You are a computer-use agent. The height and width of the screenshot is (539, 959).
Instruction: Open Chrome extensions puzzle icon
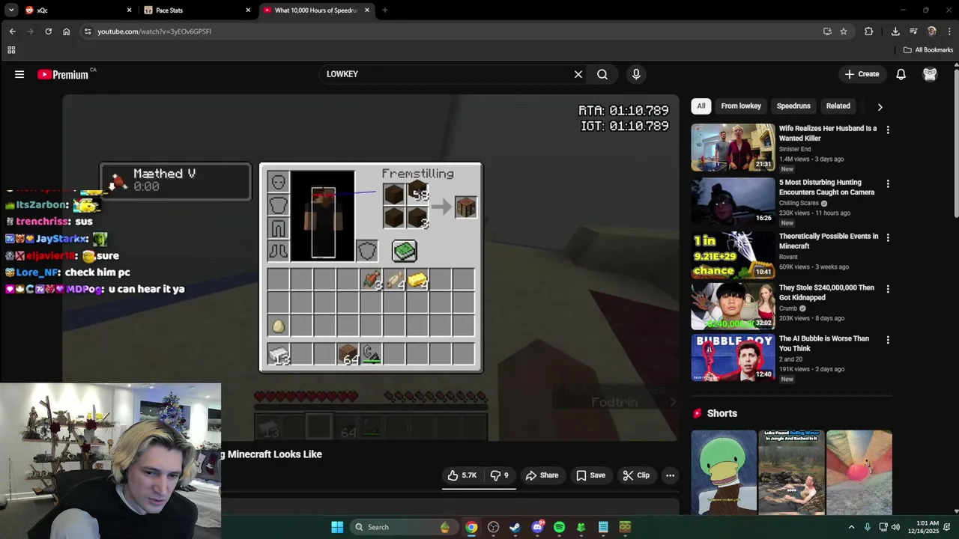(x=869, y=31)
